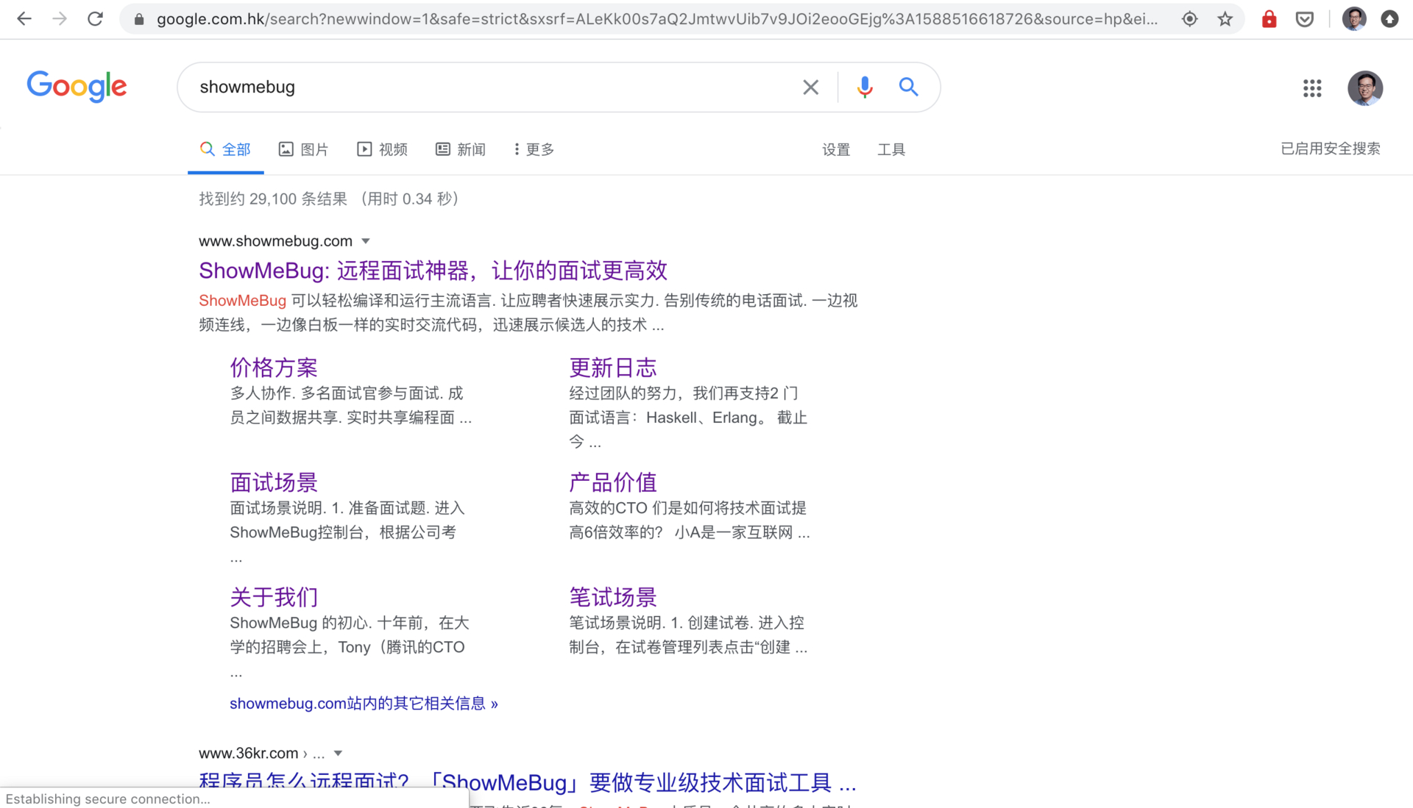Click showmebug.com站内的其它相关信息 link
This screenshot has width=1413, height=808.
364,704
